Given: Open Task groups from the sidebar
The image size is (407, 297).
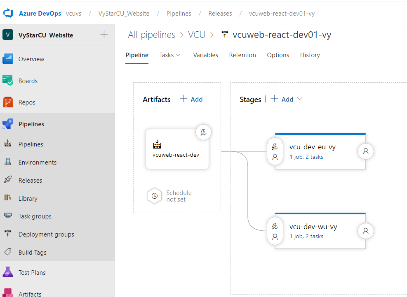Looking at the screenshot, I should (9, 216).
